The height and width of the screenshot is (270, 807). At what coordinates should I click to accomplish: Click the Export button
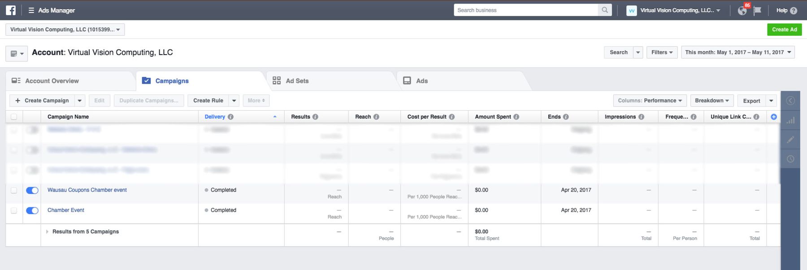(x=751, y=101)
